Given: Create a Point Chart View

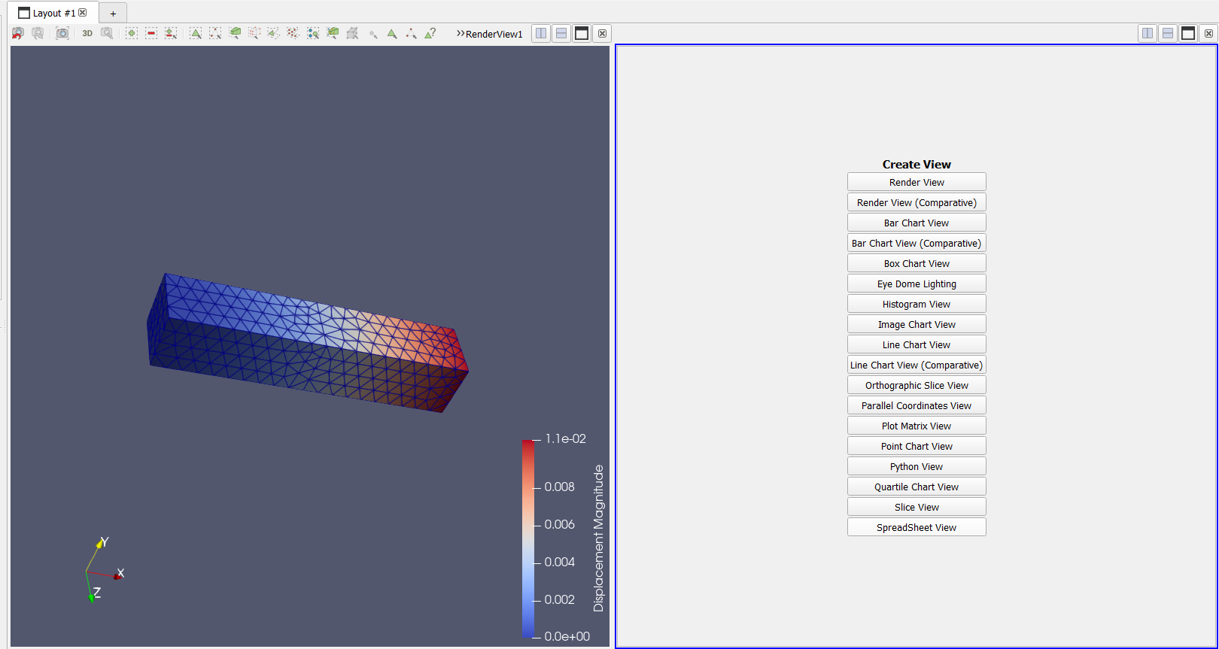Looking at the screenshot, I should tap(917, 446).
